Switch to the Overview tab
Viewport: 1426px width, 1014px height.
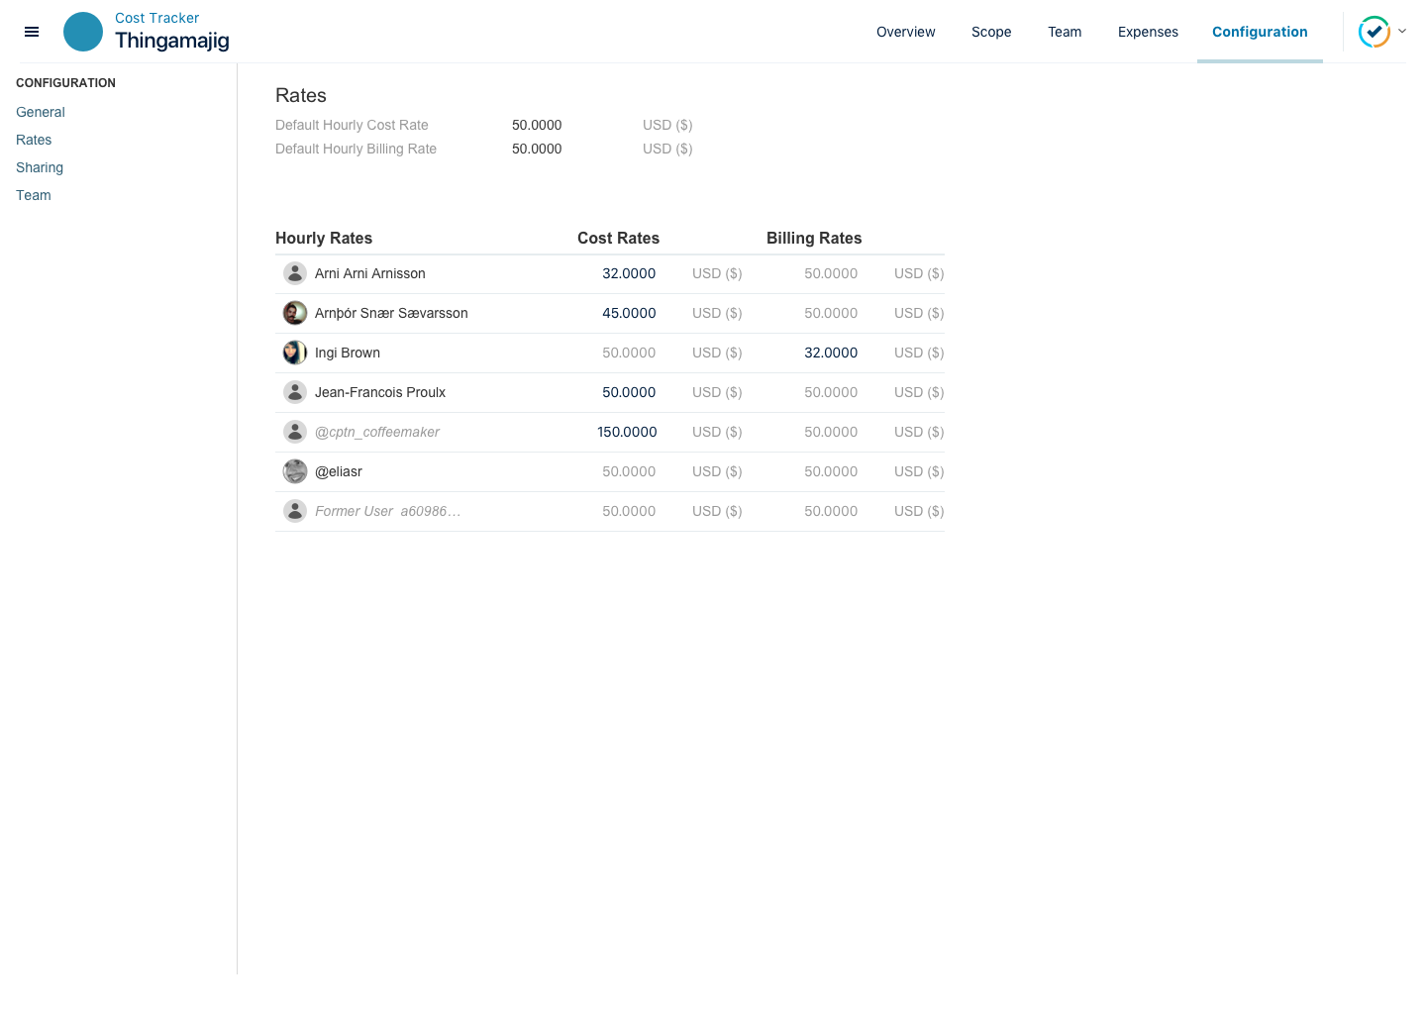905,32
